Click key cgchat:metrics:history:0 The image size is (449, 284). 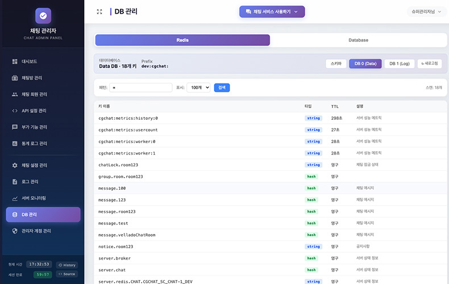(x=128, y=118)
